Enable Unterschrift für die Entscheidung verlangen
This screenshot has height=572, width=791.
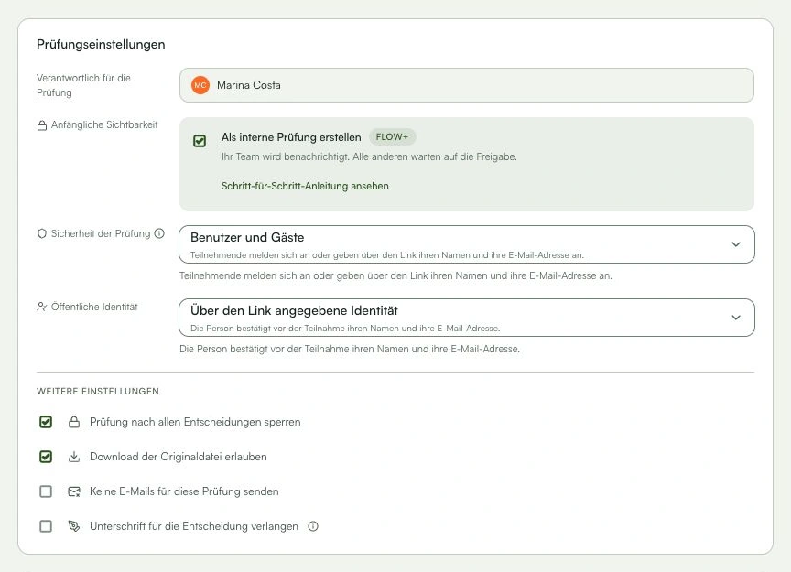46,526
